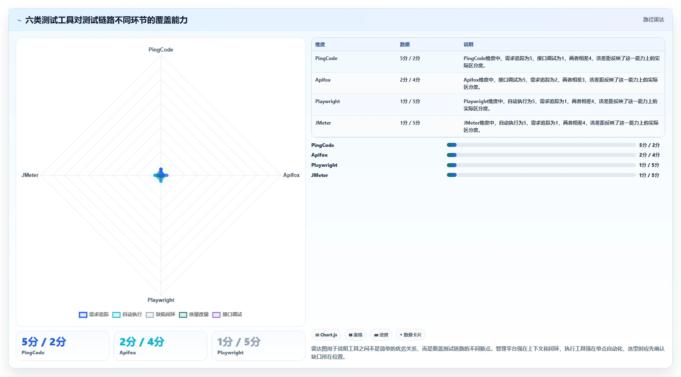The height and width of the screenshot is (377, 681).
Task: Click the 表格 tag chip
Action: tap(356, 335)
